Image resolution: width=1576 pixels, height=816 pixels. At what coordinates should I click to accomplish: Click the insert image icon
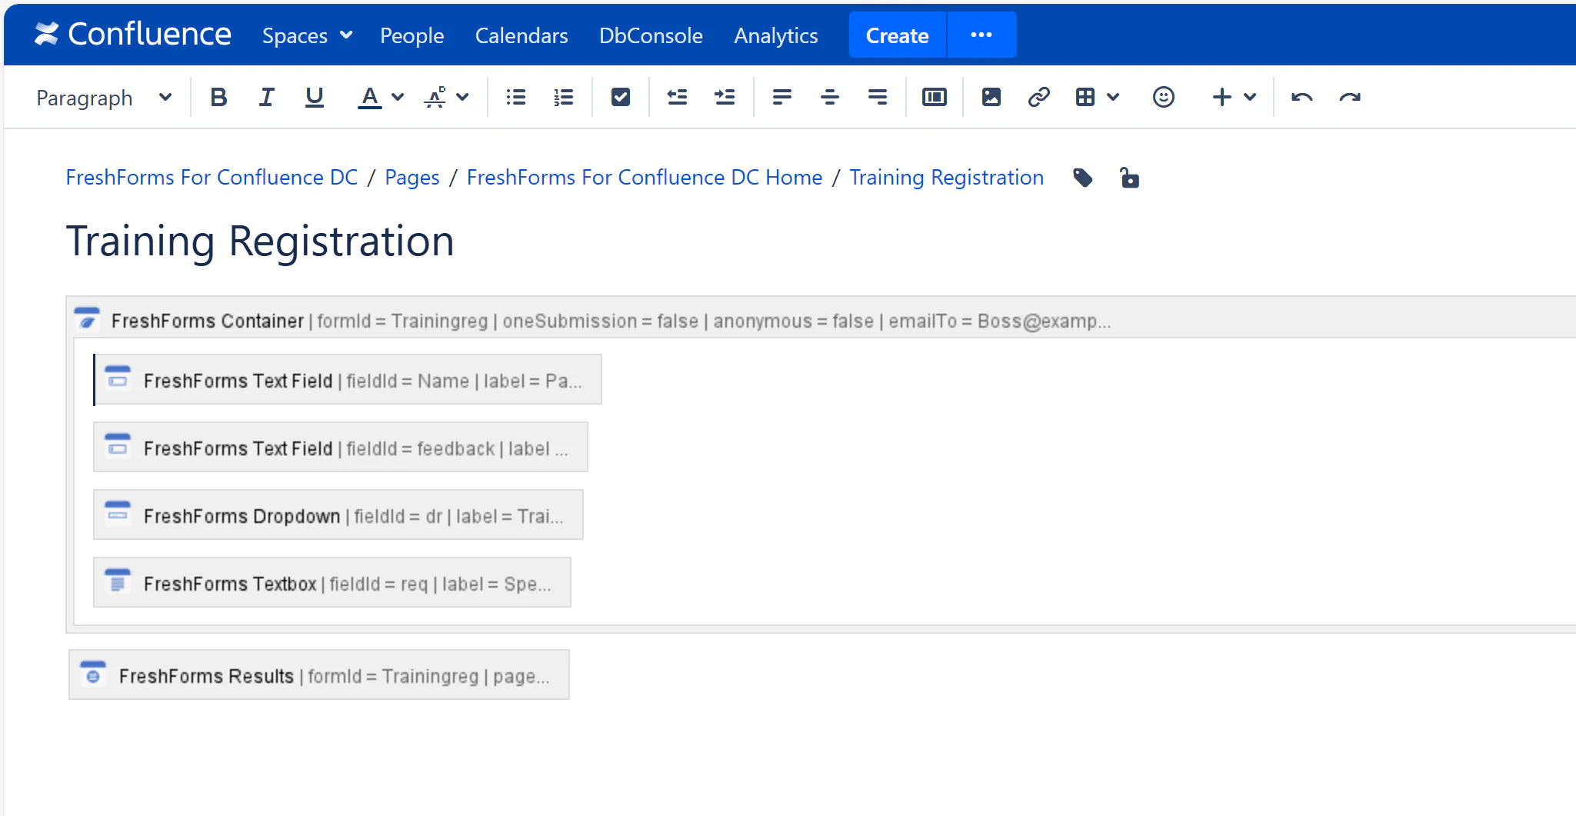click(991, 97)
